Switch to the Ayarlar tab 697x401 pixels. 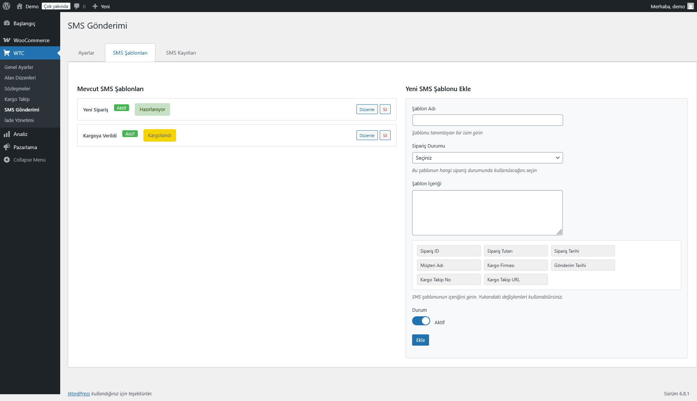(x=86, y=53)
